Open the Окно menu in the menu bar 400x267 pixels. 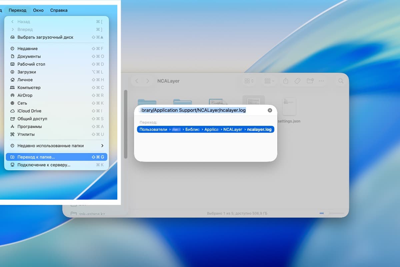[x=38, y=10]
